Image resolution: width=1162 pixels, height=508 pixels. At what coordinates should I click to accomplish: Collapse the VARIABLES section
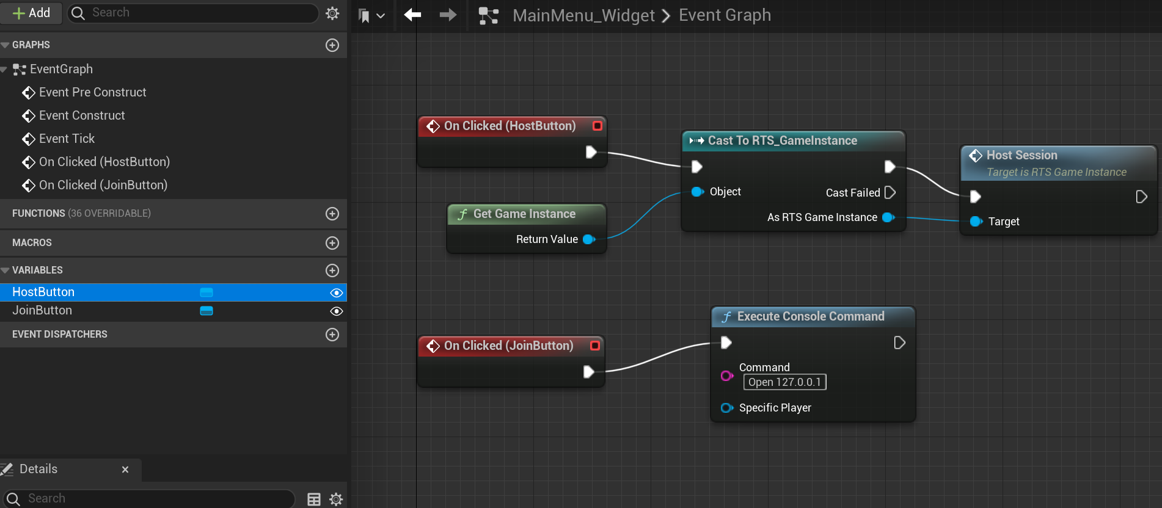tap(5, 270)
